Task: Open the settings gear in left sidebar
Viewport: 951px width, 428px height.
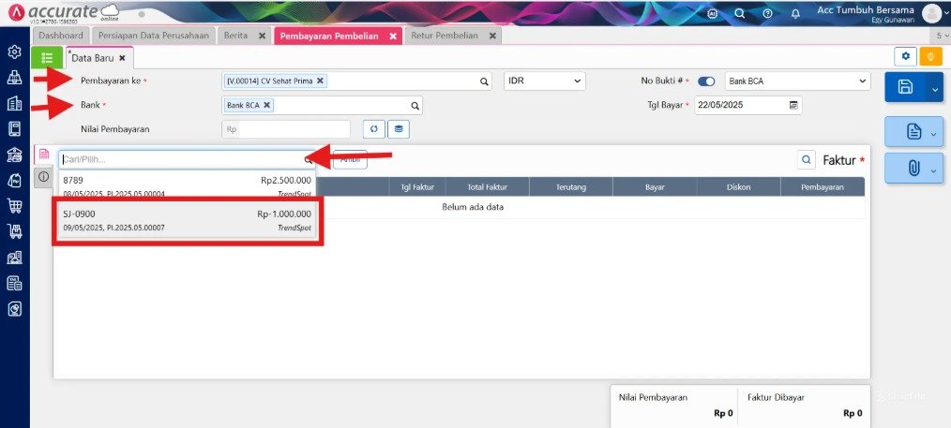Action: pyautogui.click(x=15, y=52)
